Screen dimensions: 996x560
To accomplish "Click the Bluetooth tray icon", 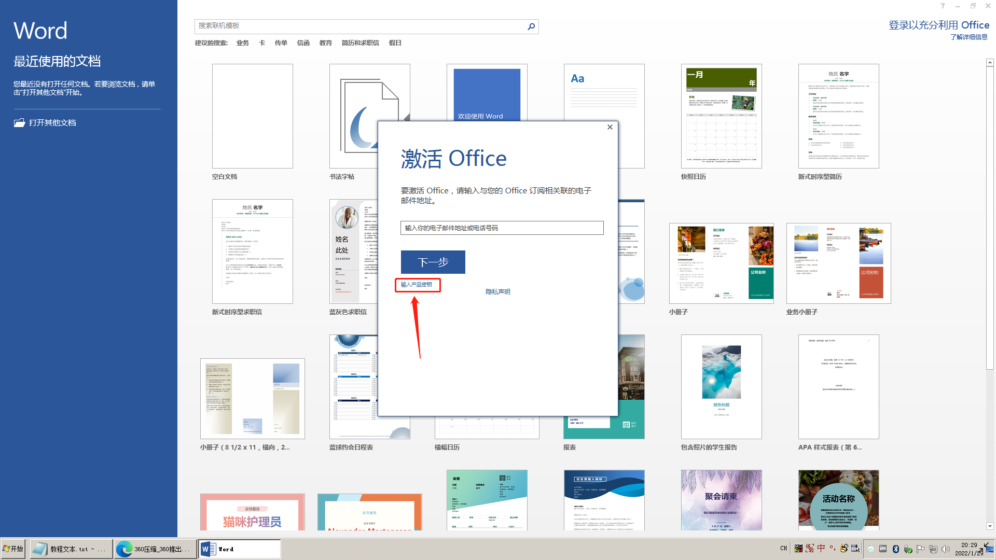I will pyautogui.click(x=896, y=549).
